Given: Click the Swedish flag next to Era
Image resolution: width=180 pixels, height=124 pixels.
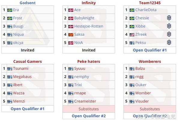Looking at the screenshot, I should pos(10,10).
